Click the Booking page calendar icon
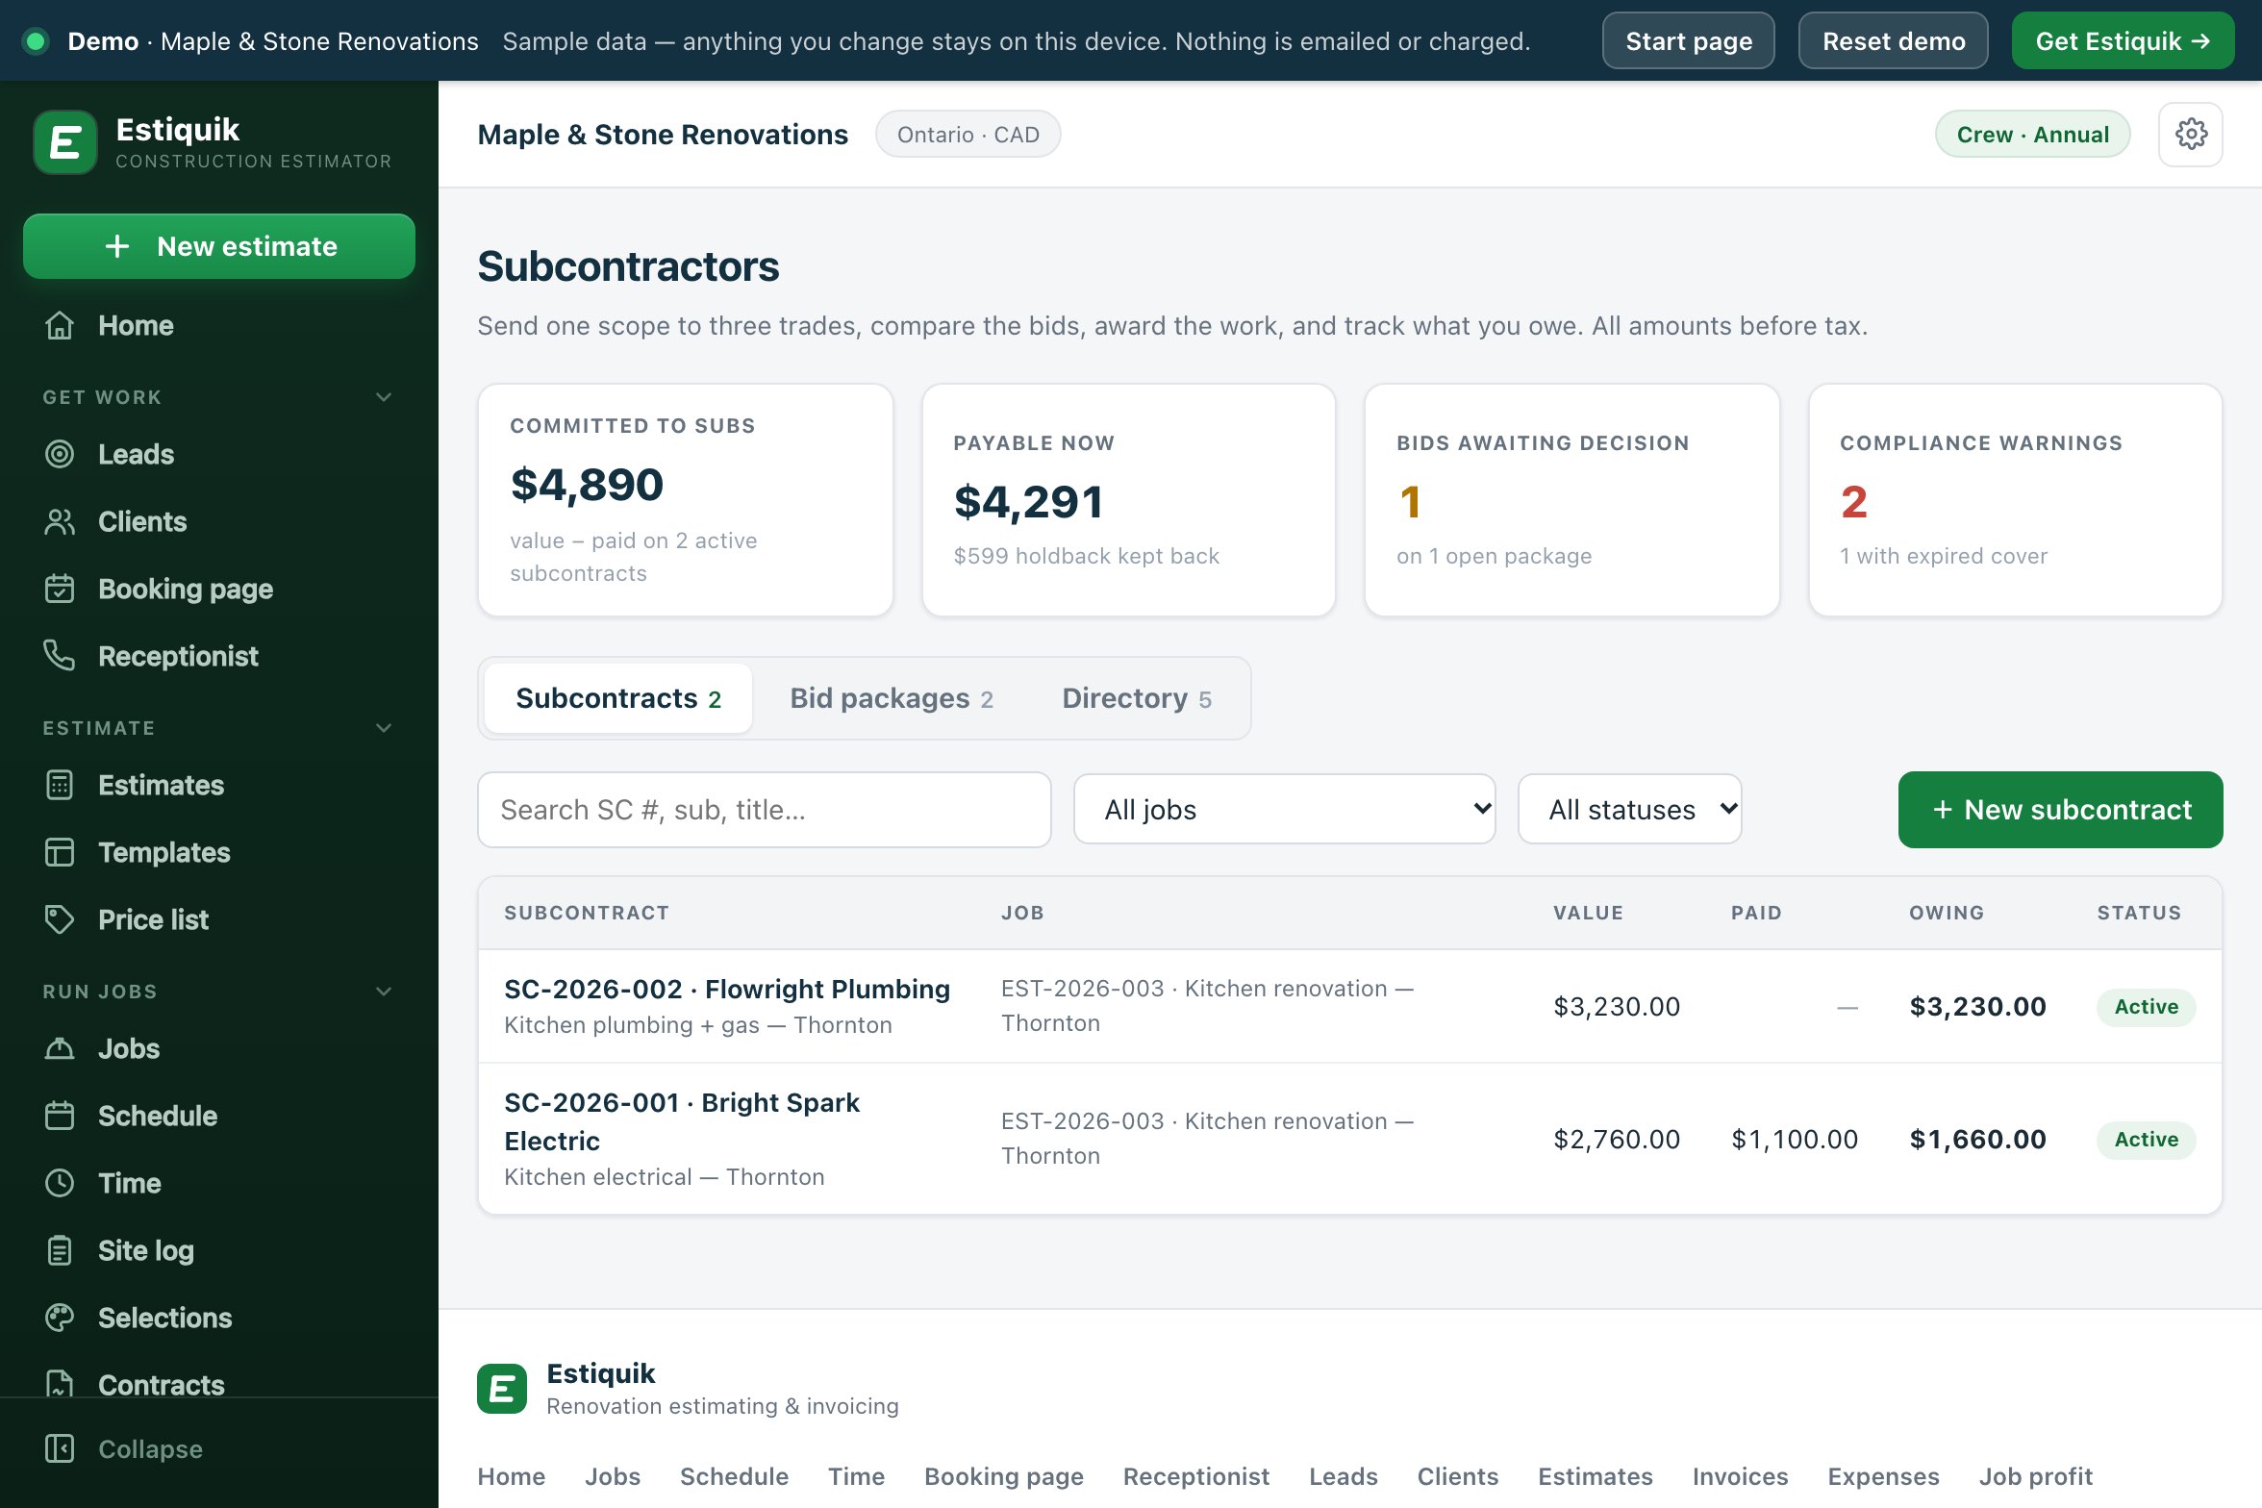The width and height of the screenshot is (2262, 1508). tap(60, 589)
